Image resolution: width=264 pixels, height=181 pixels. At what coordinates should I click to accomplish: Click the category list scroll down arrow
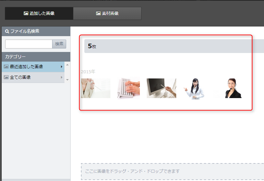[68, 80]
